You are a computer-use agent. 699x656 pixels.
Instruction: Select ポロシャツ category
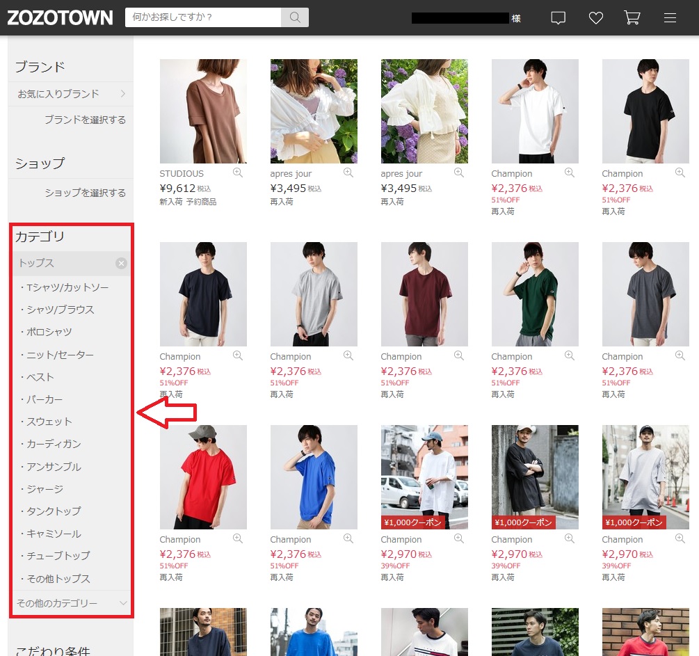[x=48, y=332]
